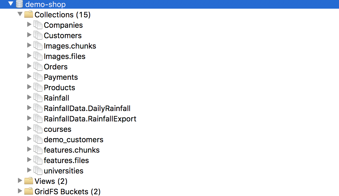The image size is (339, 196).
Task: Expand the universities collection
Action: 29,171
